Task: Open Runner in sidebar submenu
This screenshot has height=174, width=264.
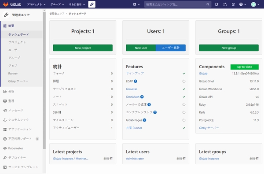Action: [13, 73]
